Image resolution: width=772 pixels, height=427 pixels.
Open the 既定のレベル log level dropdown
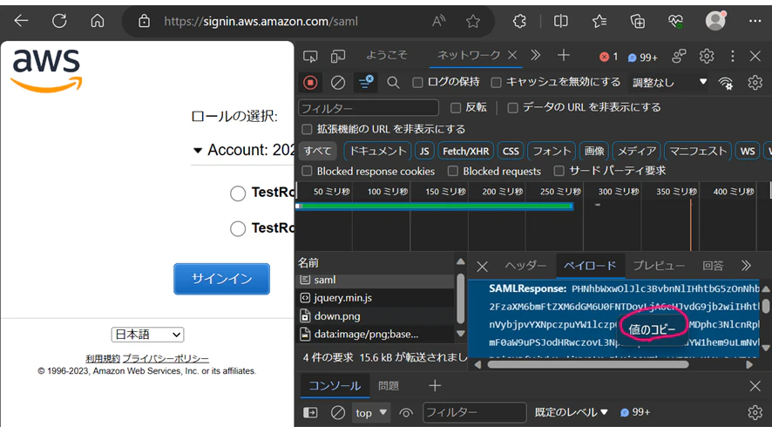pos(572,412)
